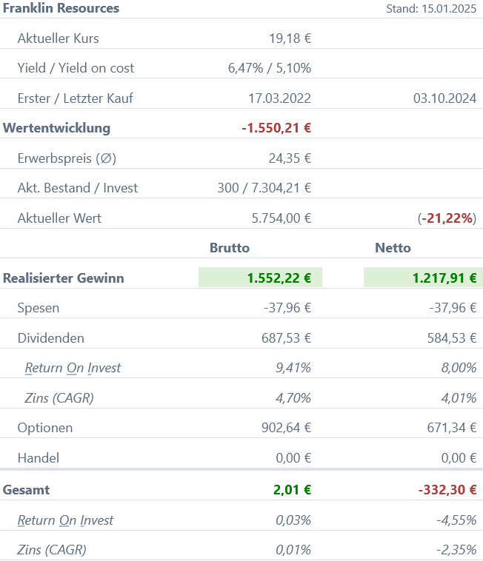Click Zins (CAGR) under Dividenden

(x=59, y=398)
